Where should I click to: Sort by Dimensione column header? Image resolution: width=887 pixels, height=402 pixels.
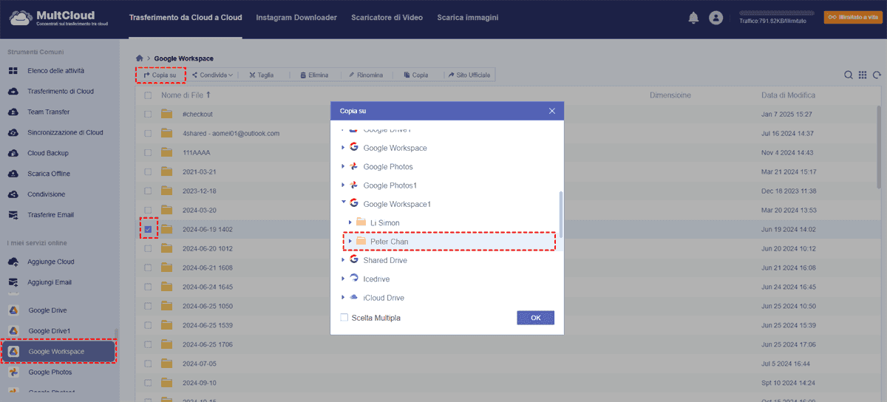[x=670, y=95]
